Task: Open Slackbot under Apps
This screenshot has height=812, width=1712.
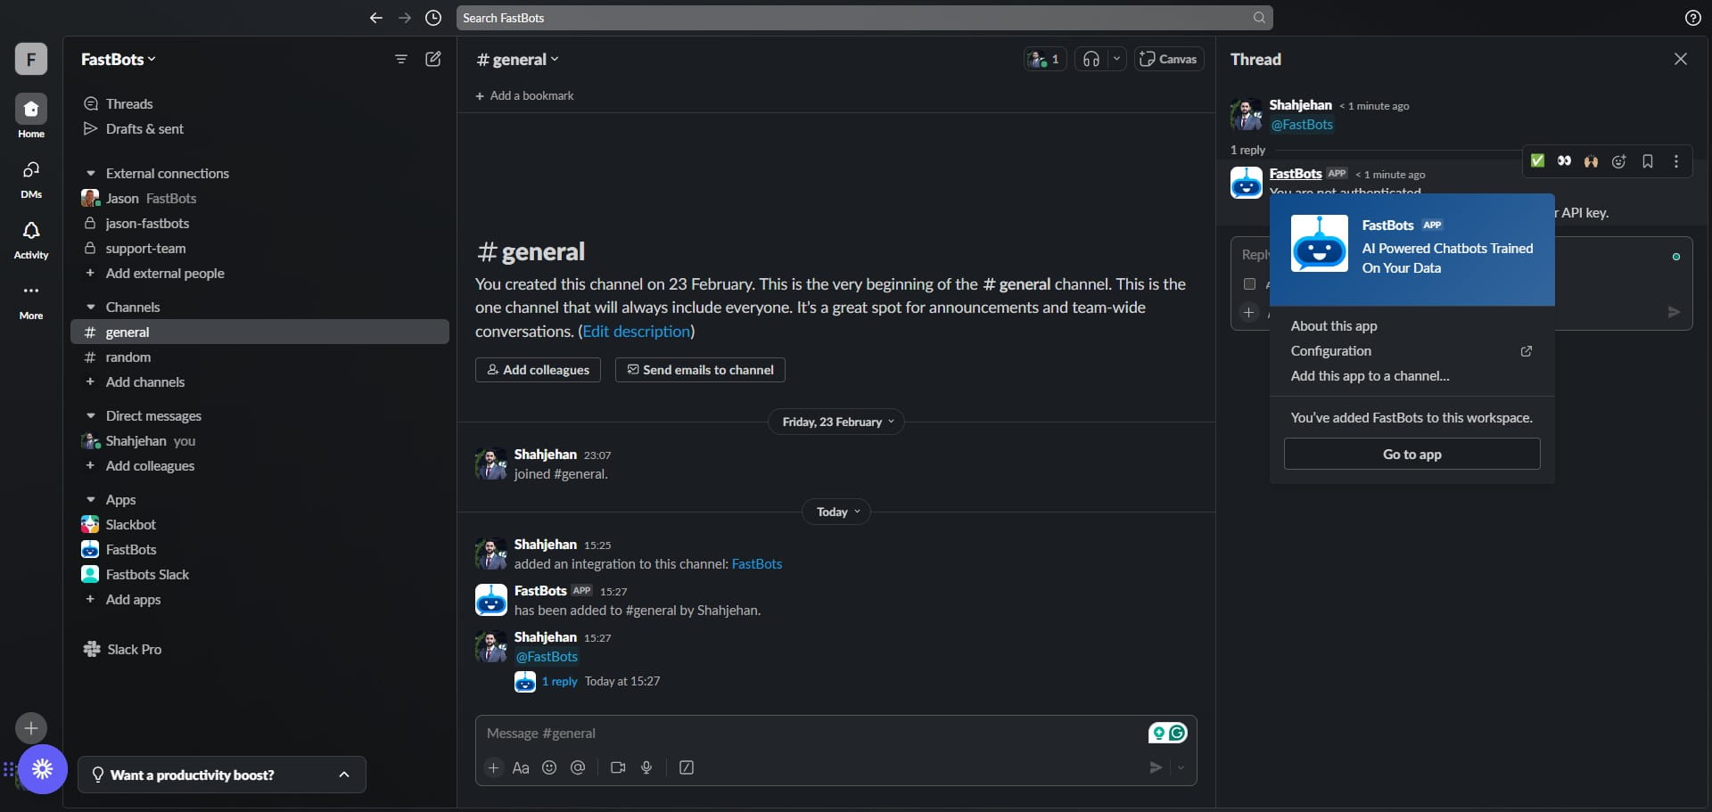Action: click(x=259, y=524)
